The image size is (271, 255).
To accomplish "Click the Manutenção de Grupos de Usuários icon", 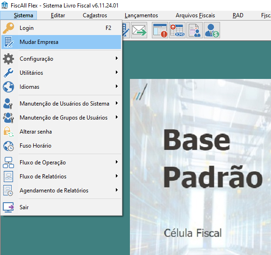I will (x=8, y=118).
